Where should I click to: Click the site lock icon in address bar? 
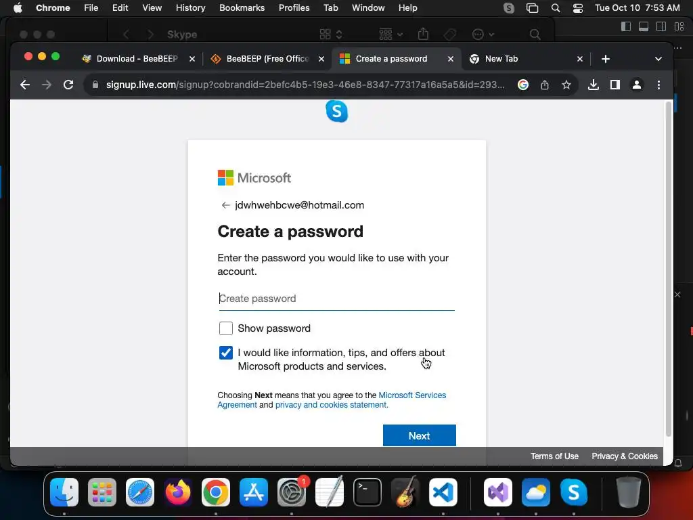click(95, 85)
